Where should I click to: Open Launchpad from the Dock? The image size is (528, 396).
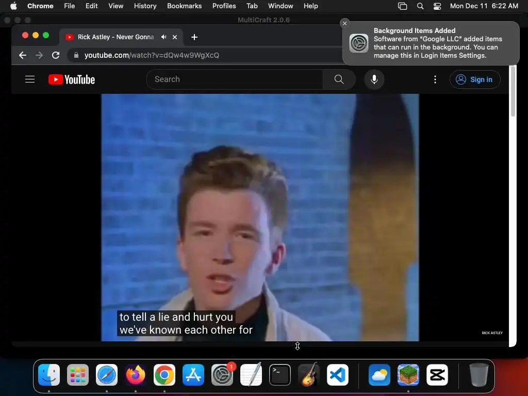point(78,375)
